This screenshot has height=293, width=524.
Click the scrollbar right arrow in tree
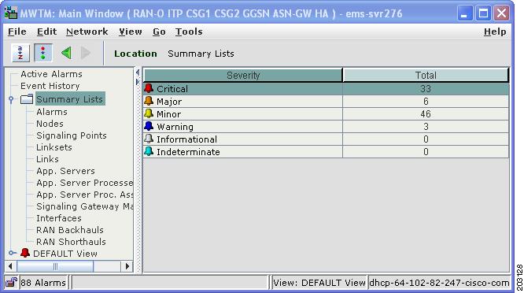pos(127,266)
